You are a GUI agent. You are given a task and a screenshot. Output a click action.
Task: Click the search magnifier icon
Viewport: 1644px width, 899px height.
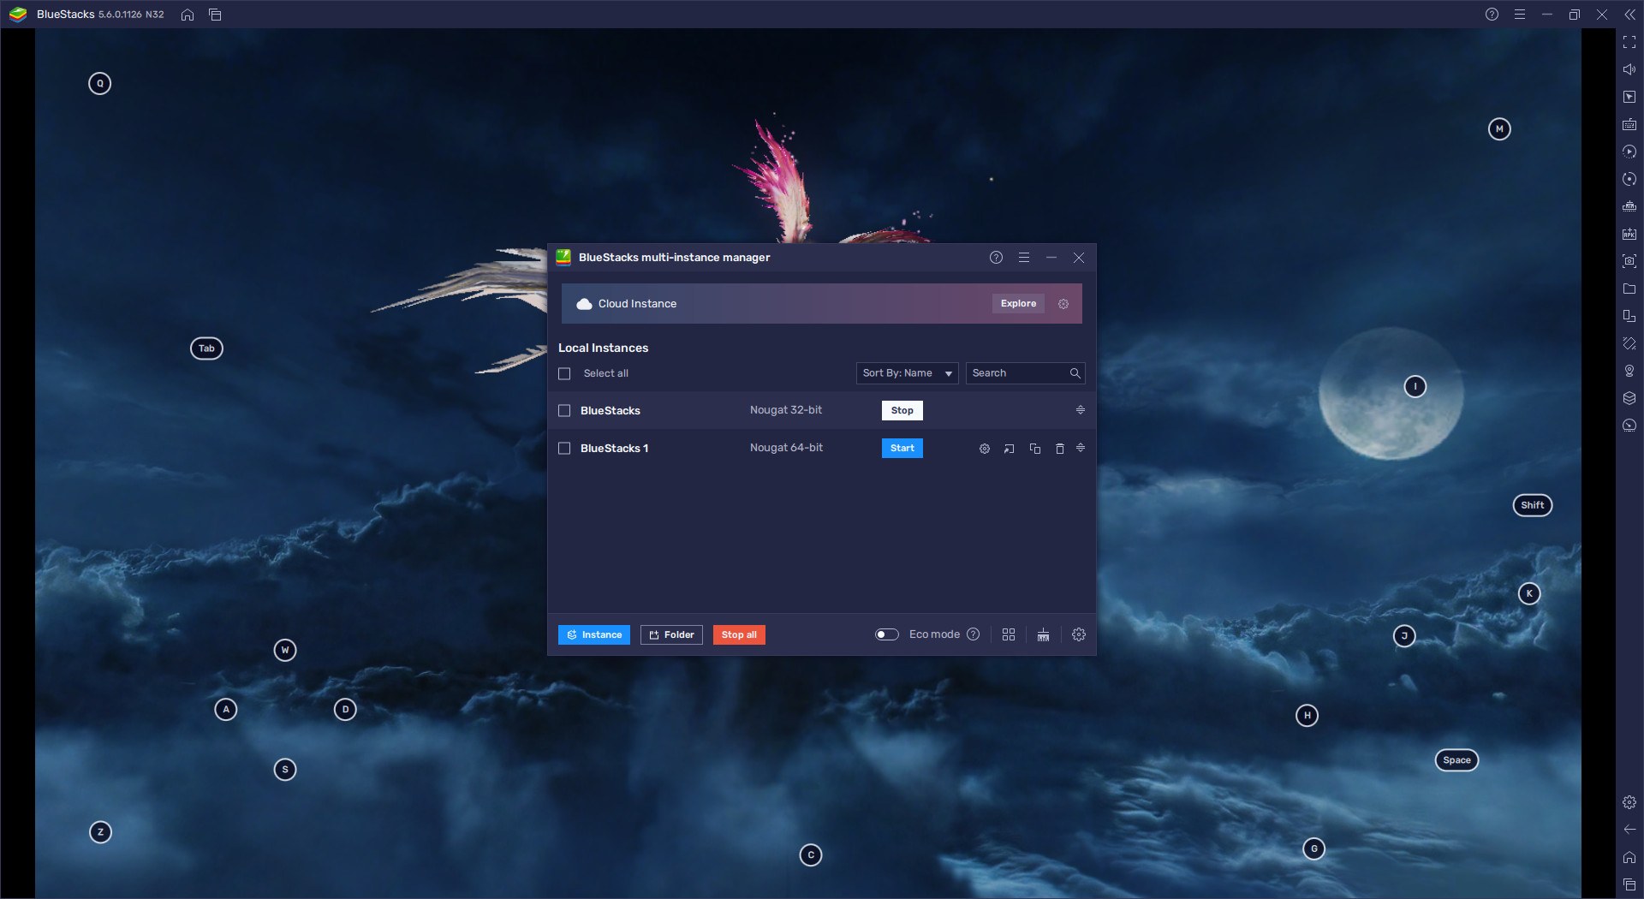(x=1075, y=373)
